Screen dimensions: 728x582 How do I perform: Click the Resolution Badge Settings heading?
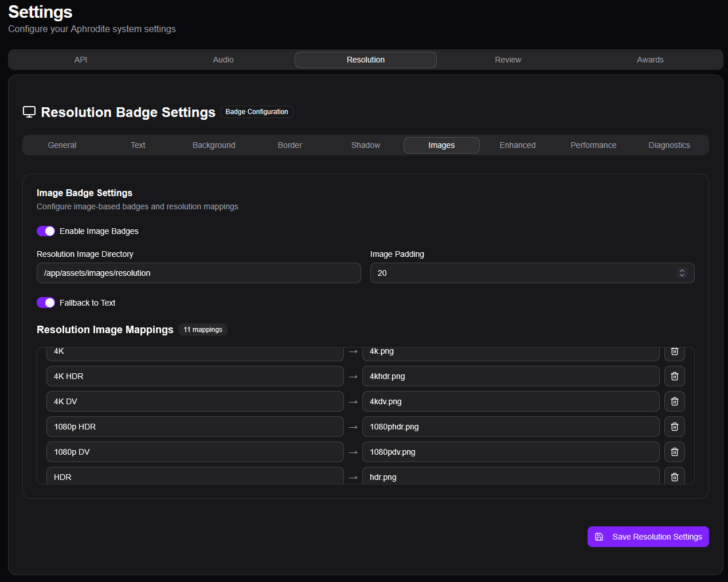128,112
